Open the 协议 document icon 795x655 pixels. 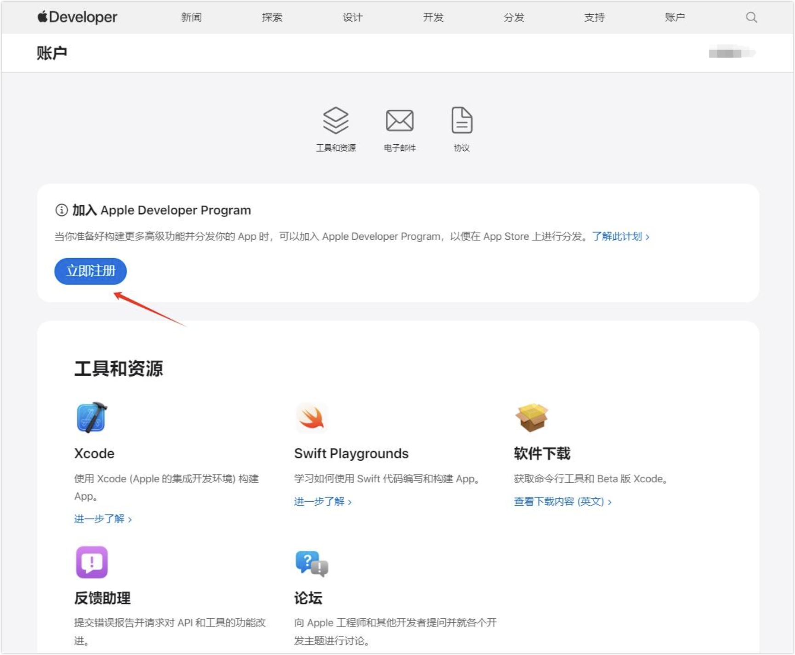[461, 120]
